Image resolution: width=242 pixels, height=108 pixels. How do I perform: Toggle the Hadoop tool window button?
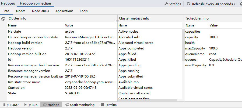point(51,105)
